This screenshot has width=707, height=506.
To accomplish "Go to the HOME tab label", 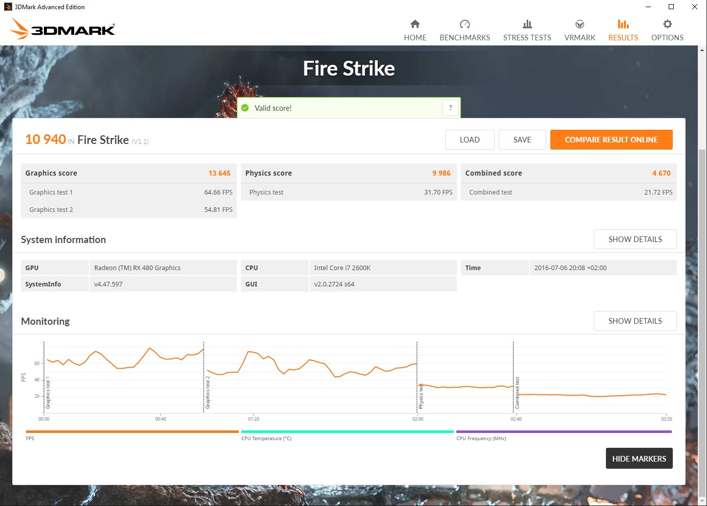I will tap(415, 38).
